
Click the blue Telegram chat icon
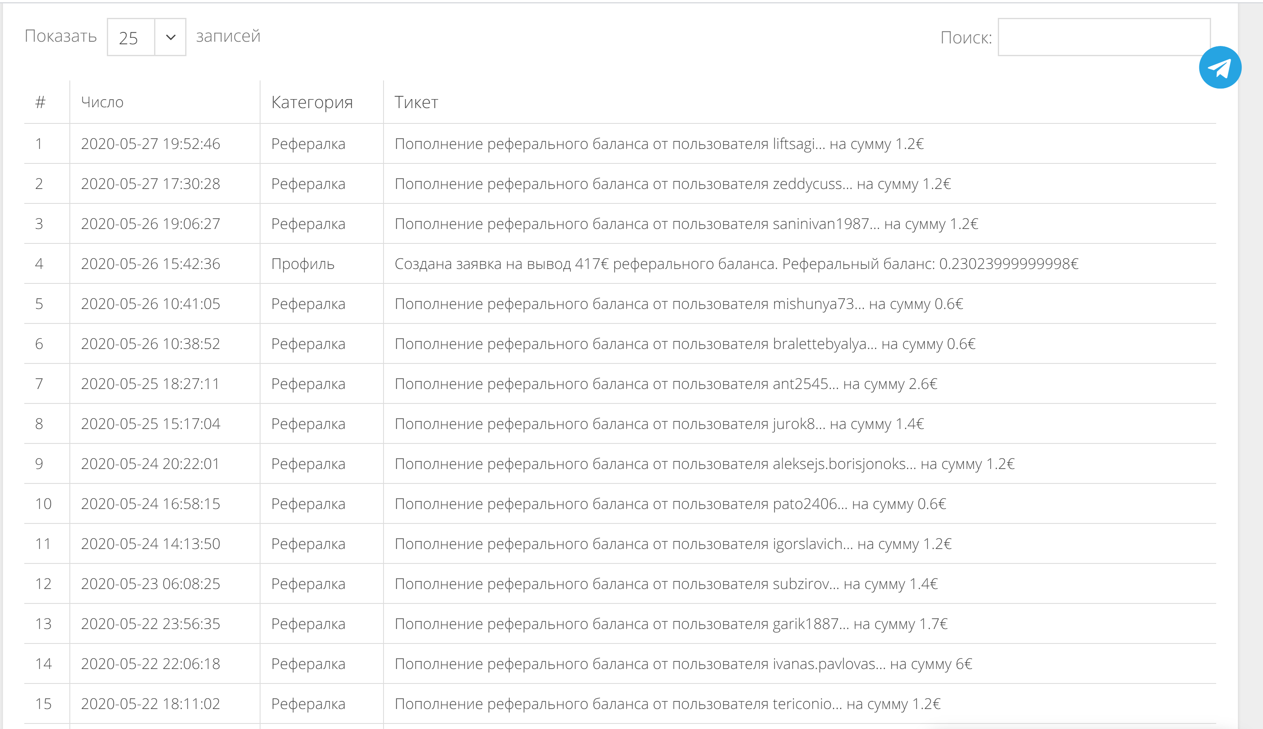[1220, 68]
